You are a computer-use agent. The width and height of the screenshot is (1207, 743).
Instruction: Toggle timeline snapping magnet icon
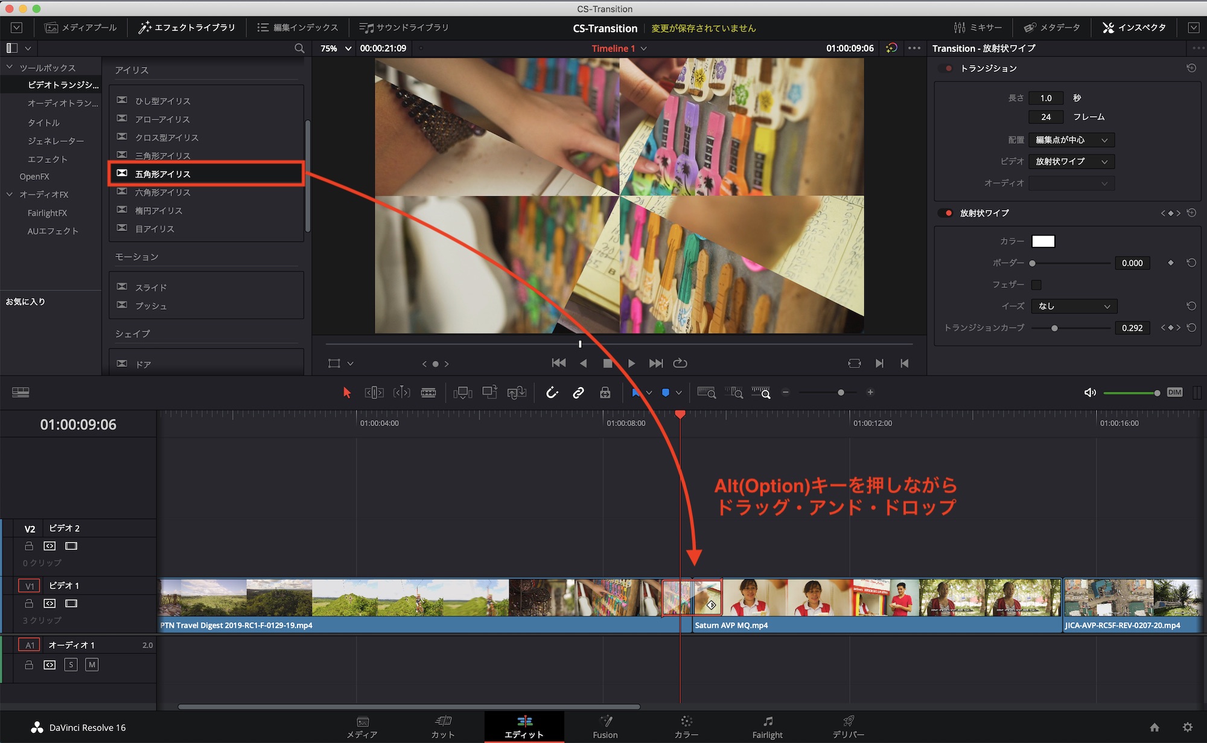(552, 393)
